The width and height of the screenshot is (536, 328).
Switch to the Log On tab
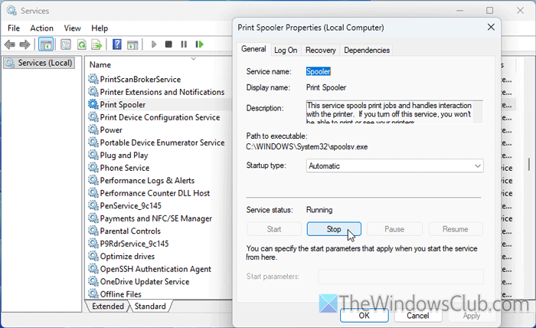[286, 51]
